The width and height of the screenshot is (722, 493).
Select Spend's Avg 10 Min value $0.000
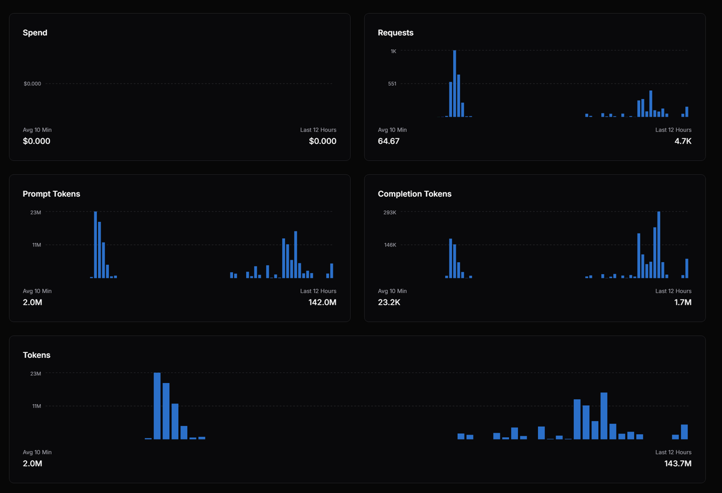(37, 141)
